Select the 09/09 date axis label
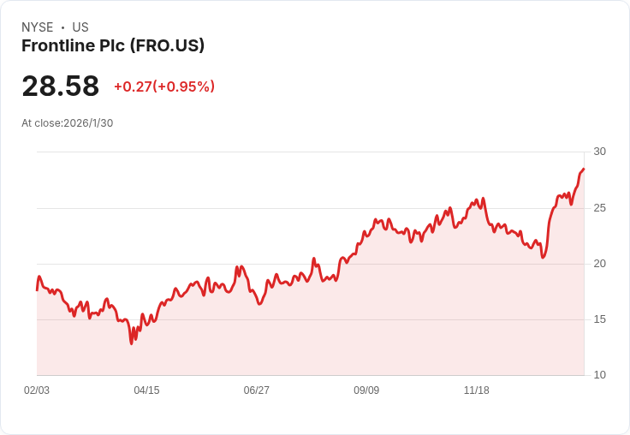This screenshot has width=630, height=435. 366,390
